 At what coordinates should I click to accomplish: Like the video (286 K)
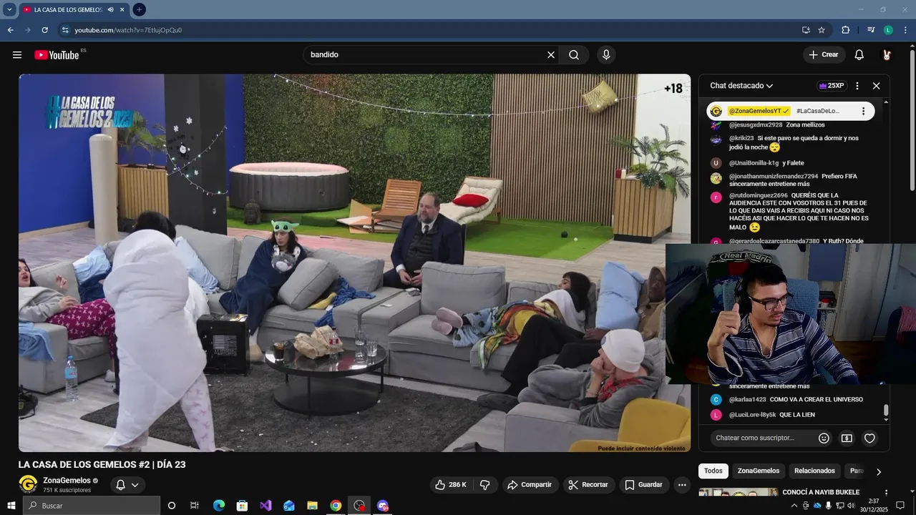coord(451,485)
